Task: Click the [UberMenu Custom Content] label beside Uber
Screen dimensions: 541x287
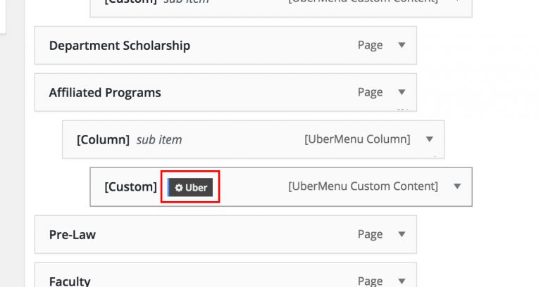Action: pos(363,186)
